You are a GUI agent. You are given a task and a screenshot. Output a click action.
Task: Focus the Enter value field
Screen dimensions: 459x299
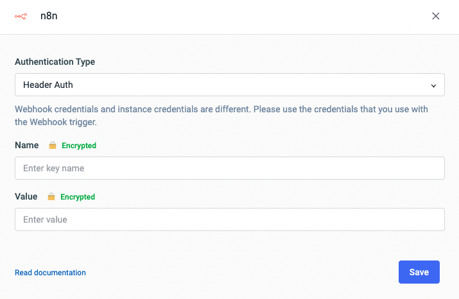click(x=229, y=219)
